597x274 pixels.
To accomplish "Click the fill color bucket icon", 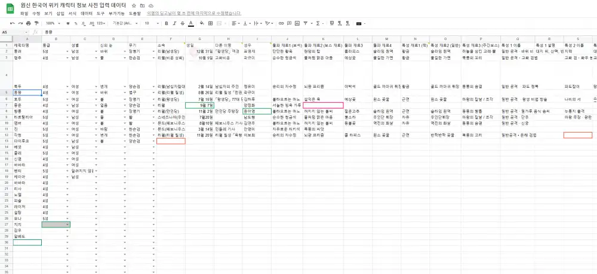I will 202,23.
